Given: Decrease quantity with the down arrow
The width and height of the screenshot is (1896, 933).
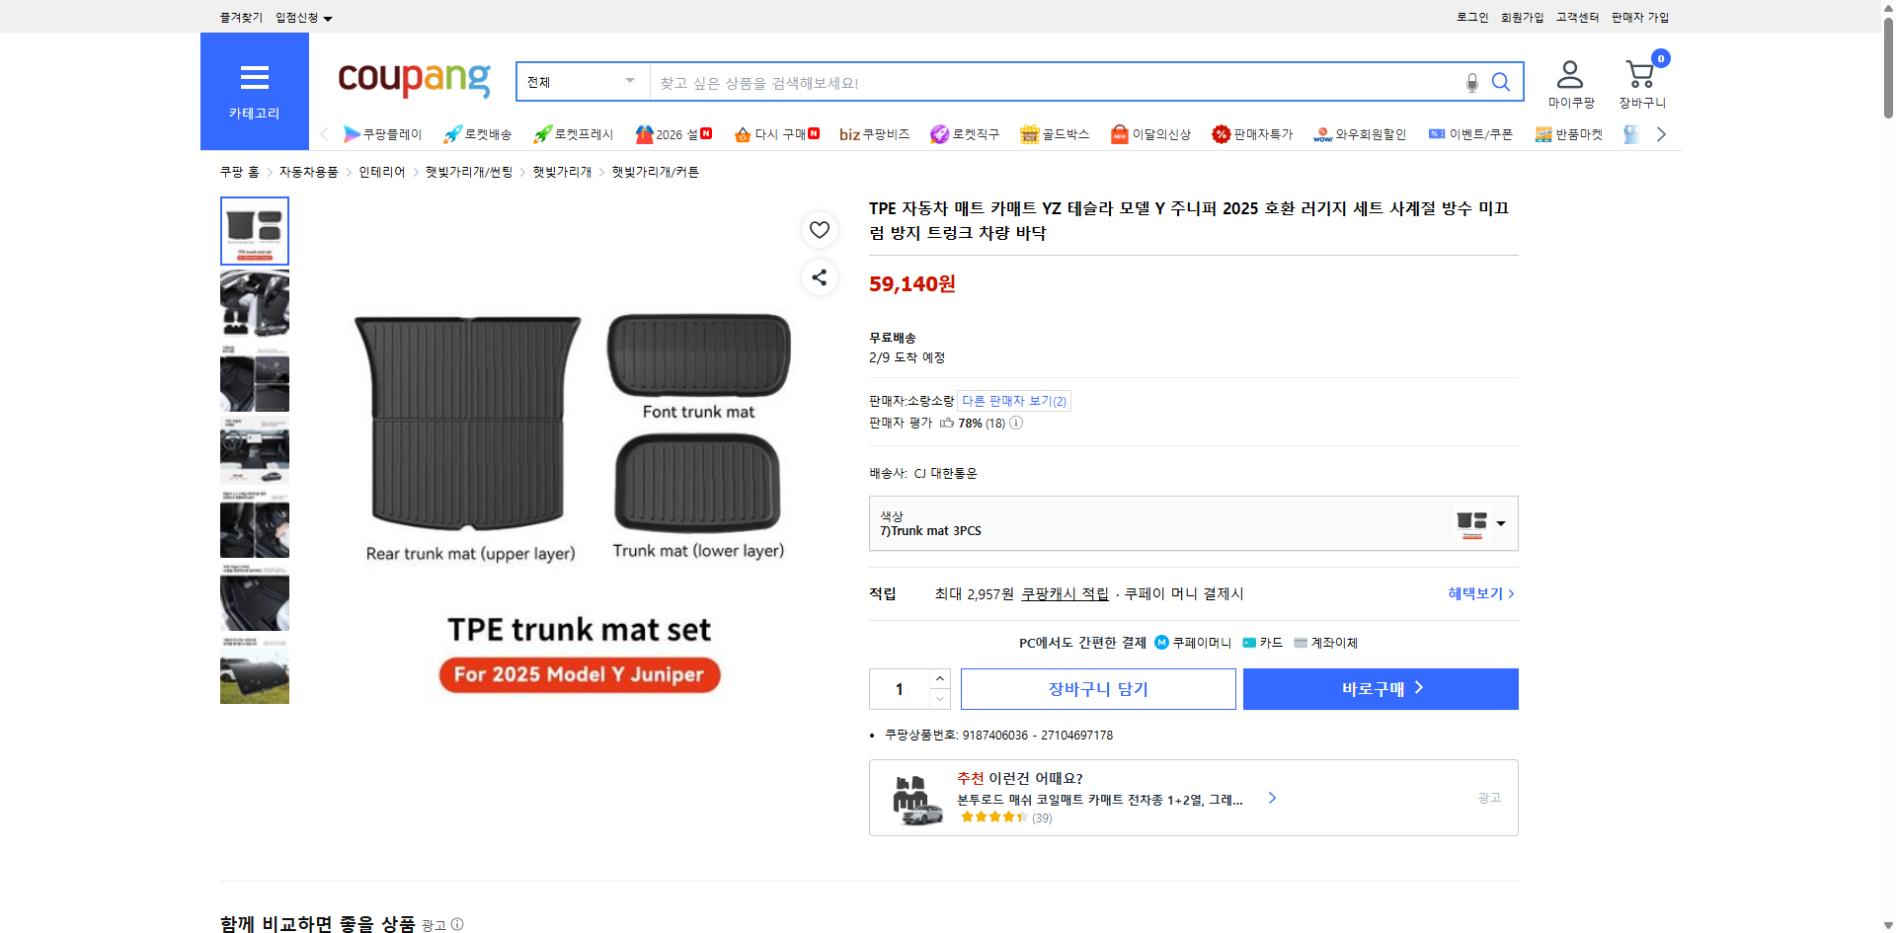Looking at the screenshot, I should pos(940,699).
